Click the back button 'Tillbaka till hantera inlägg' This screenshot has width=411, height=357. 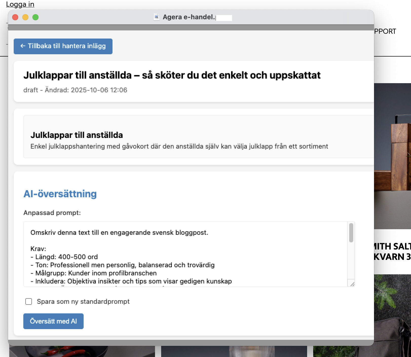[x=63, y=46]
